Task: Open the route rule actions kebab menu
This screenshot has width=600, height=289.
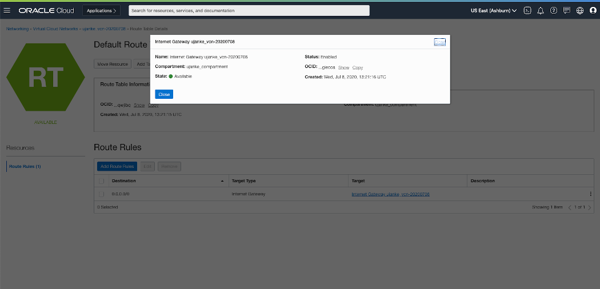Action: pyautogui.click(x=590, y=194)
